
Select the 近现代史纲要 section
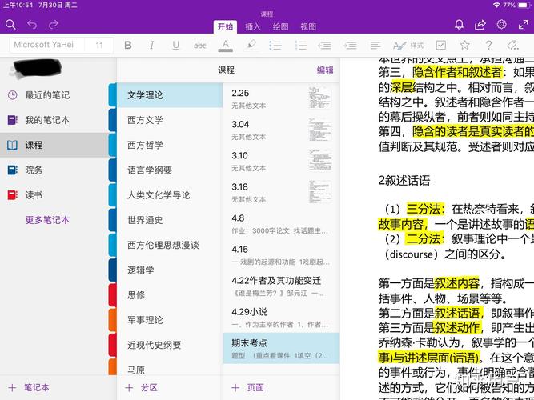[170, 345]
